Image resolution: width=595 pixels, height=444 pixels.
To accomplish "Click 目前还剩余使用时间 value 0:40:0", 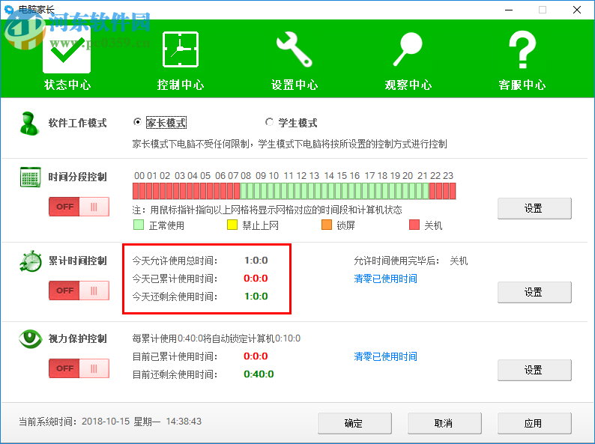I will pyautogui.click(x=259, y=374).
